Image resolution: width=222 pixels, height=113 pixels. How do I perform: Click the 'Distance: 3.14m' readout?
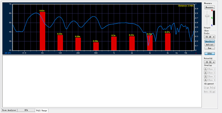click(x=186, y=6)
